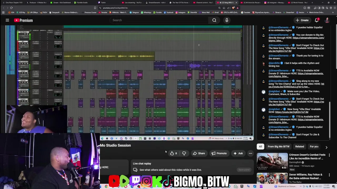
Task: Click the browser address bar URL
Action: [115, 8]
